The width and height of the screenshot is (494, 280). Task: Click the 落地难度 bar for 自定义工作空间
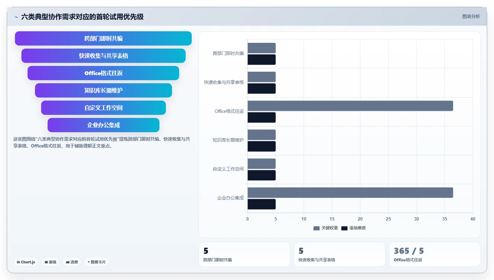261,175
